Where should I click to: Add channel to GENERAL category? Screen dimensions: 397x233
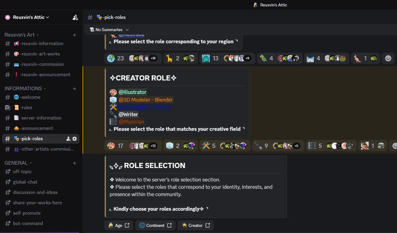(x=74, y=163)
